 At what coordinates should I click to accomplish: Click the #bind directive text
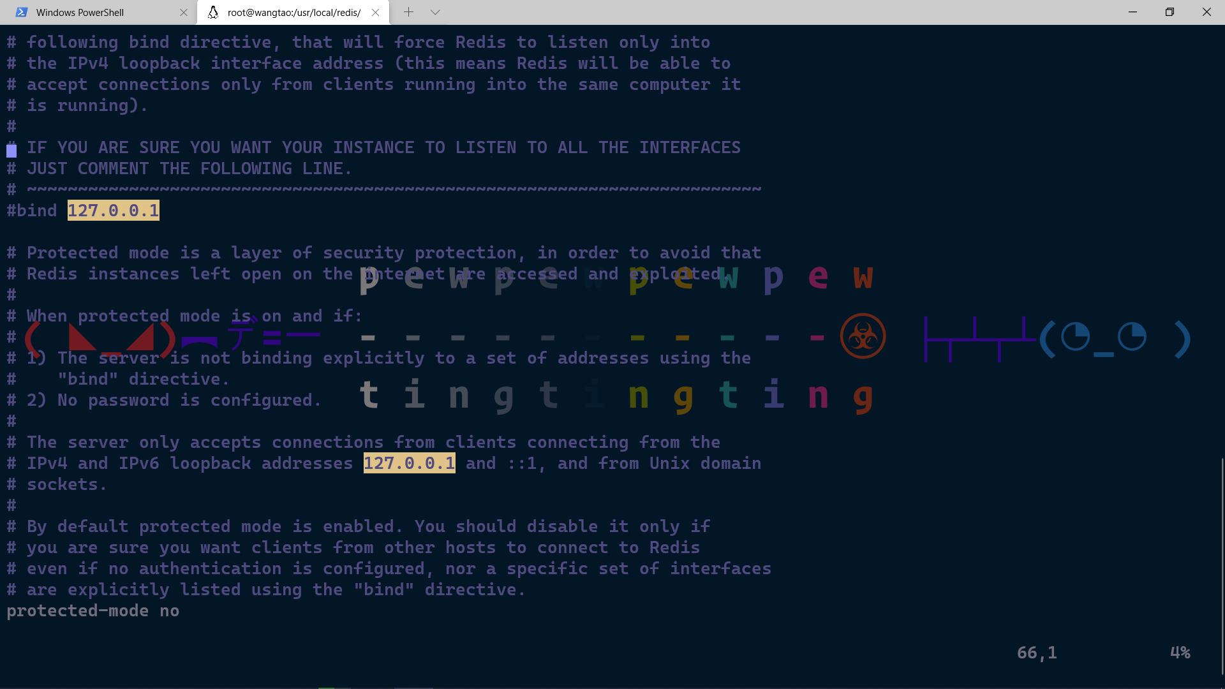click(x=32, y=211)
